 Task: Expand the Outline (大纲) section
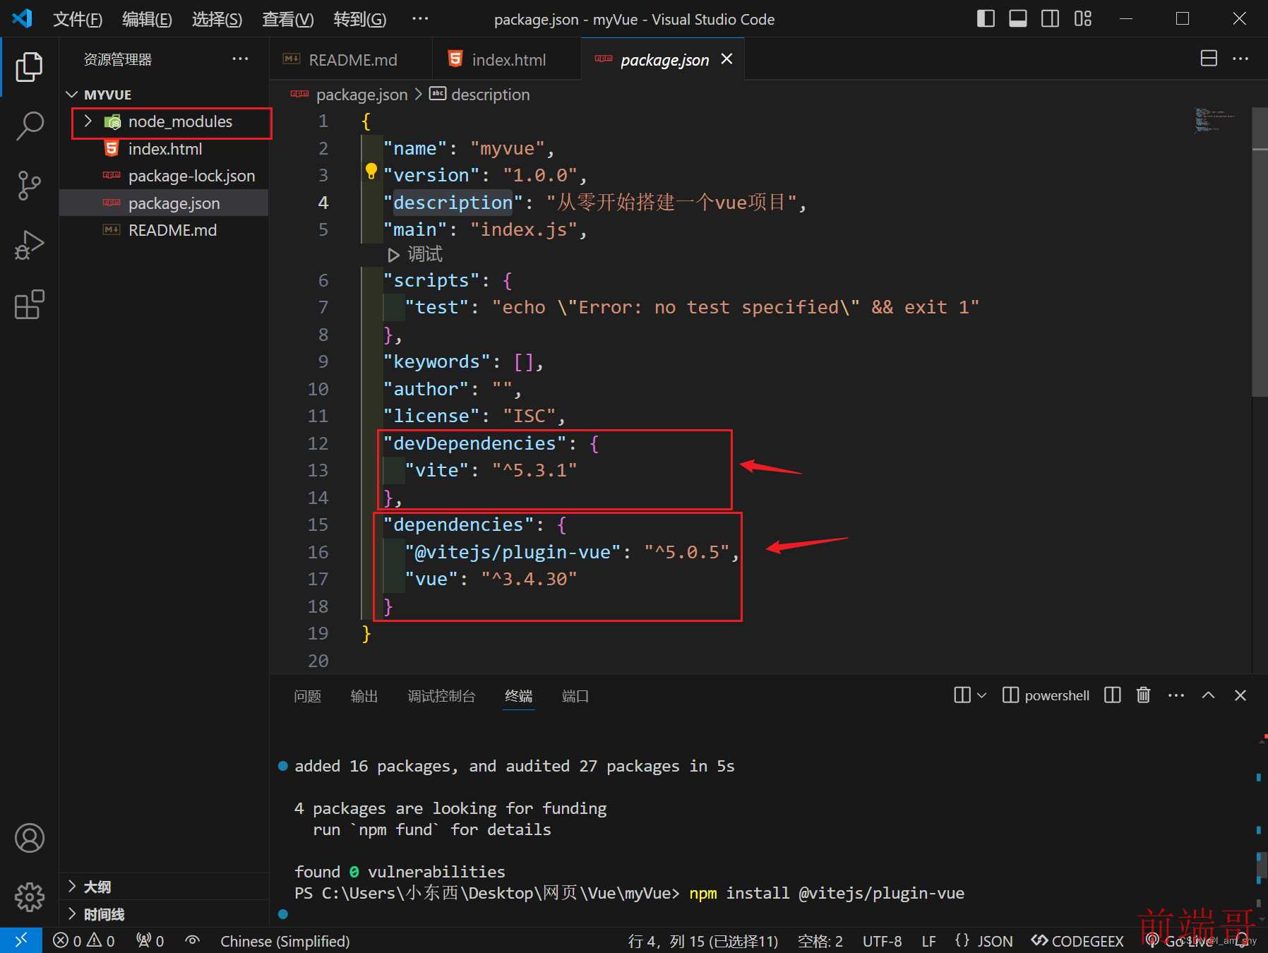pyautogui.click(x=164, y=887)
